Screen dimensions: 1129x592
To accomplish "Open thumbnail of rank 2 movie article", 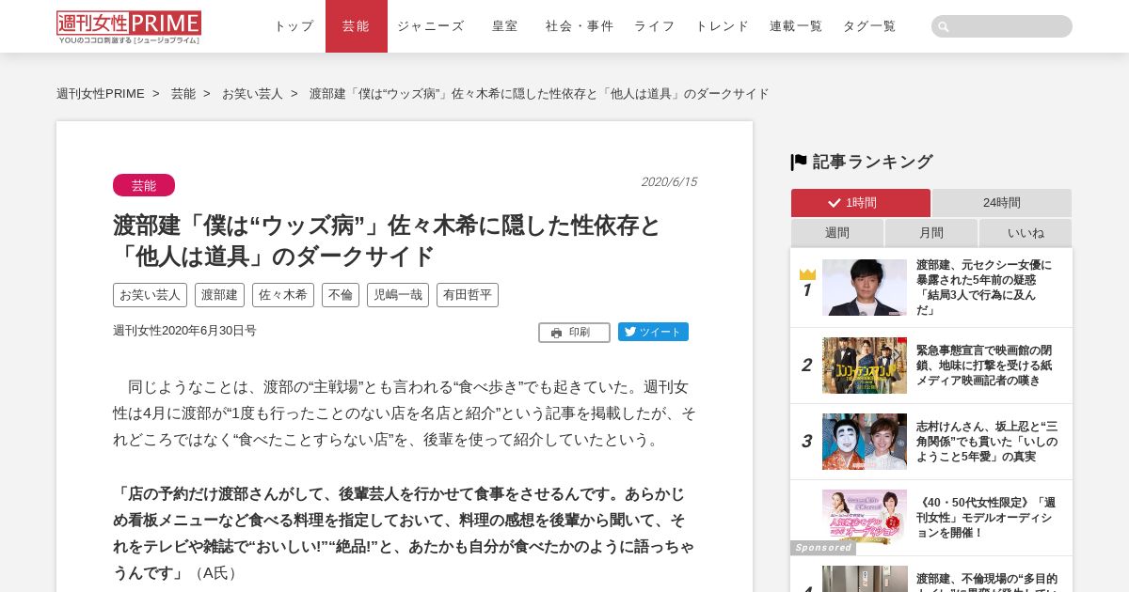I will click(x=865, y=366).
